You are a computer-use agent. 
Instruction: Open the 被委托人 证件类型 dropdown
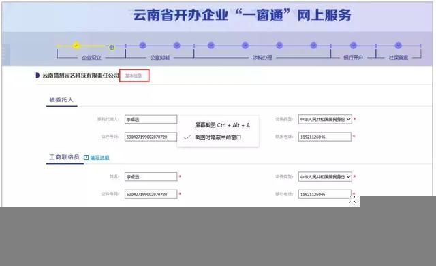click(x=325, y=119)
